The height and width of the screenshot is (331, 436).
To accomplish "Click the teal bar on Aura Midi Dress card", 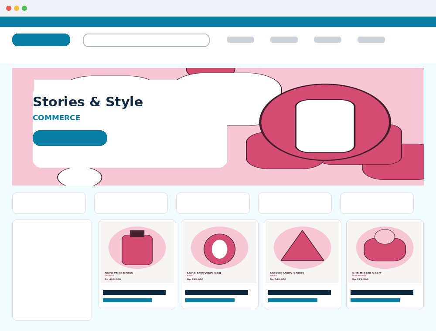I will point(127,300).
